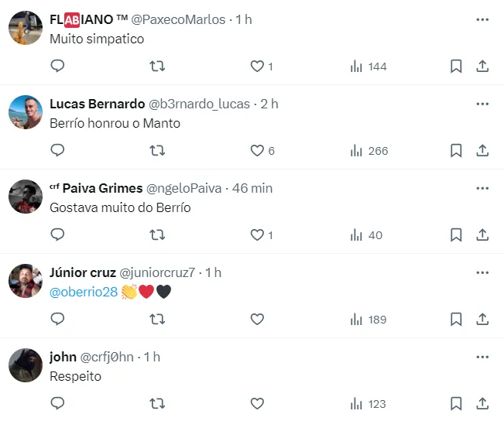The image size is (504, 421).
Task: Open more options for FLABIANO's tweet
Action: click(x=482, y=19)
